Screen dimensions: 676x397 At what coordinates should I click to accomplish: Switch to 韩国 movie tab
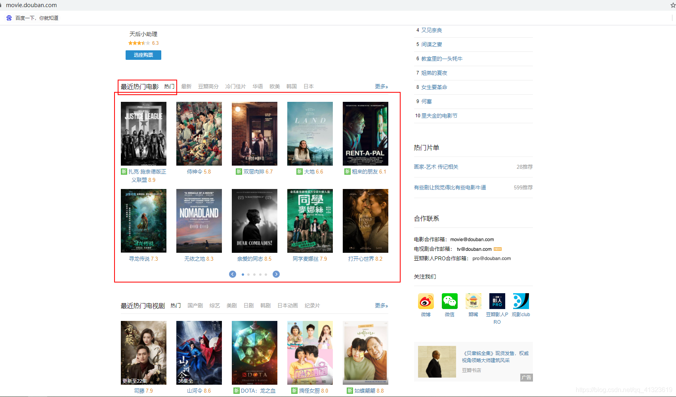point(292,86)
